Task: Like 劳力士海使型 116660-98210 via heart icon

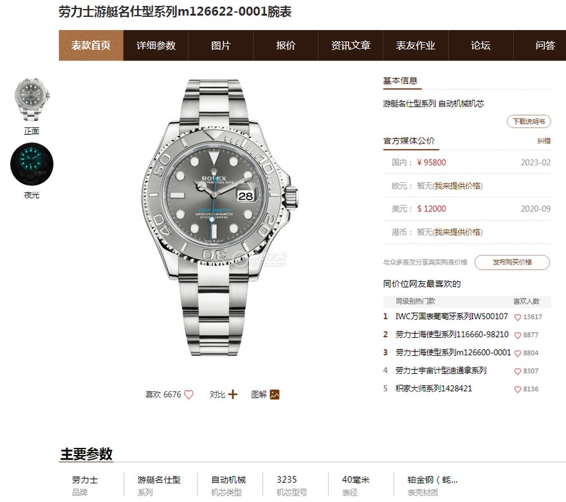Action: pos(517,335)
